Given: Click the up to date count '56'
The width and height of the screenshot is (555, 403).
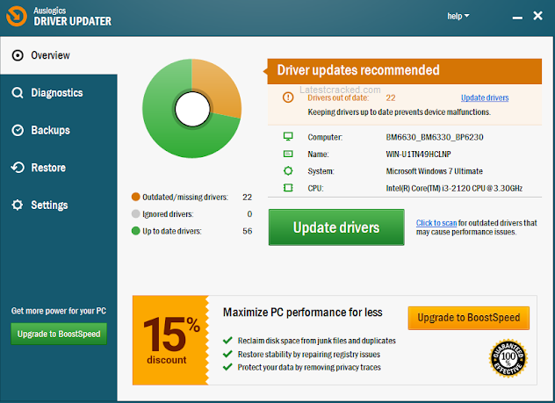Looking at the screenshot, I should 248,231.
